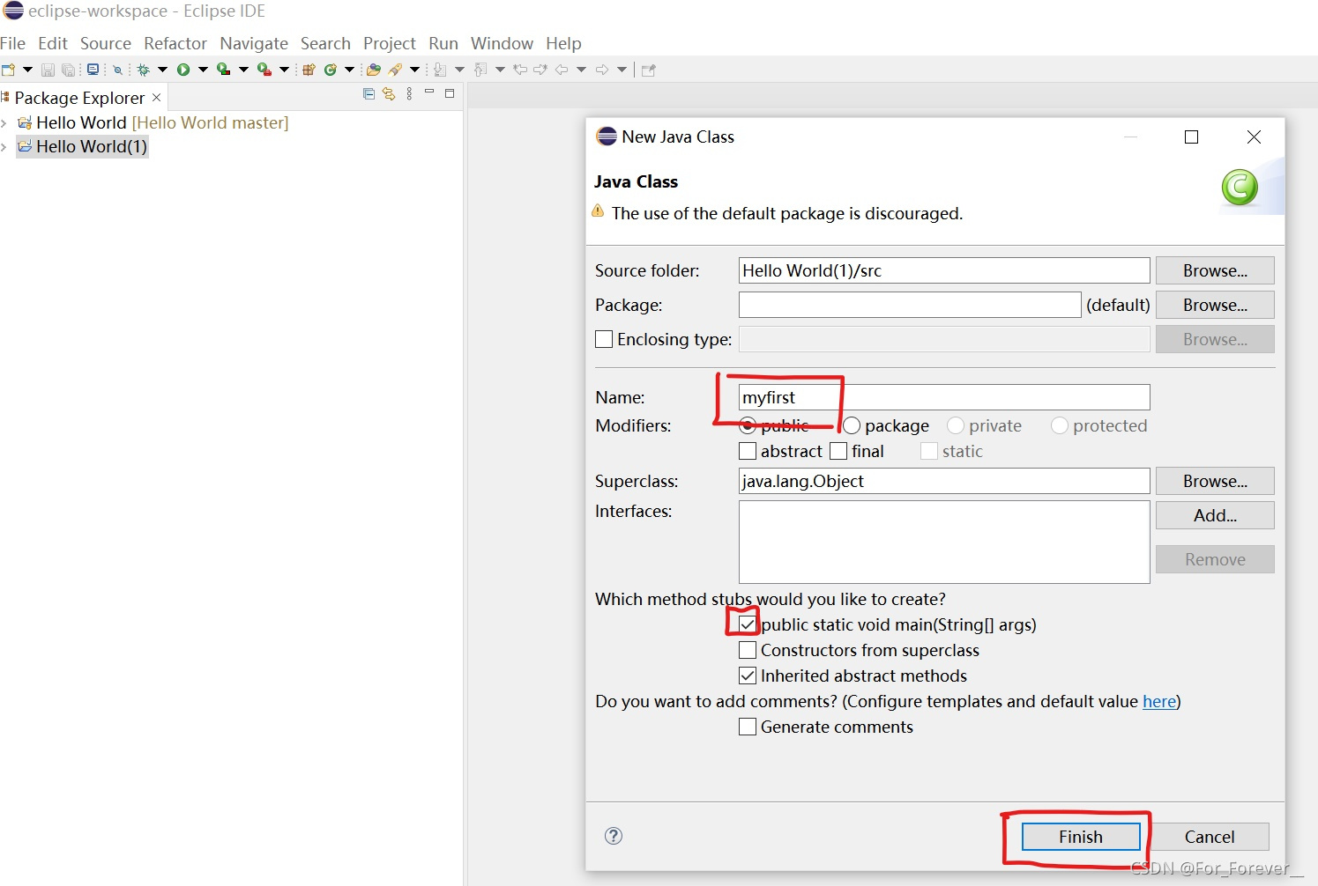Screen dimensions: 1318x886
Task: Click Browse next to Source folder
Action: pos(1215,270)
